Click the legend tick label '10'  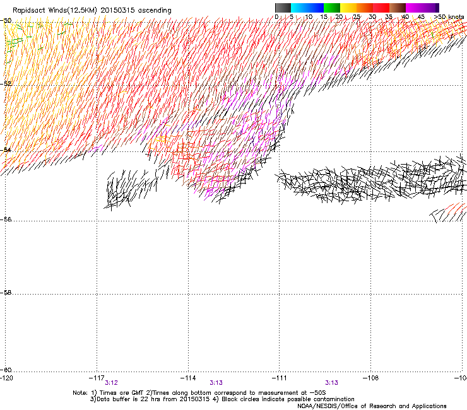[x=309, y=17]
